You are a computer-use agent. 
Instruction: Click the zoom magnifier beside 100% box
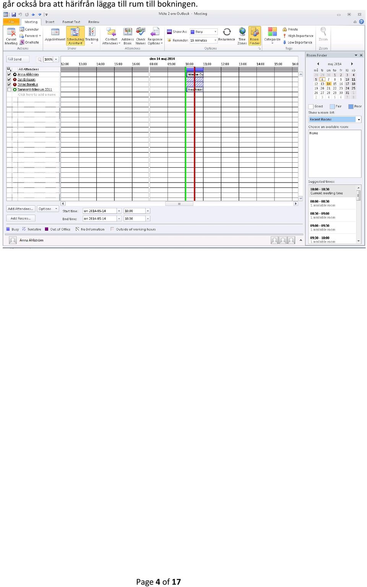[x=39, y=59]
